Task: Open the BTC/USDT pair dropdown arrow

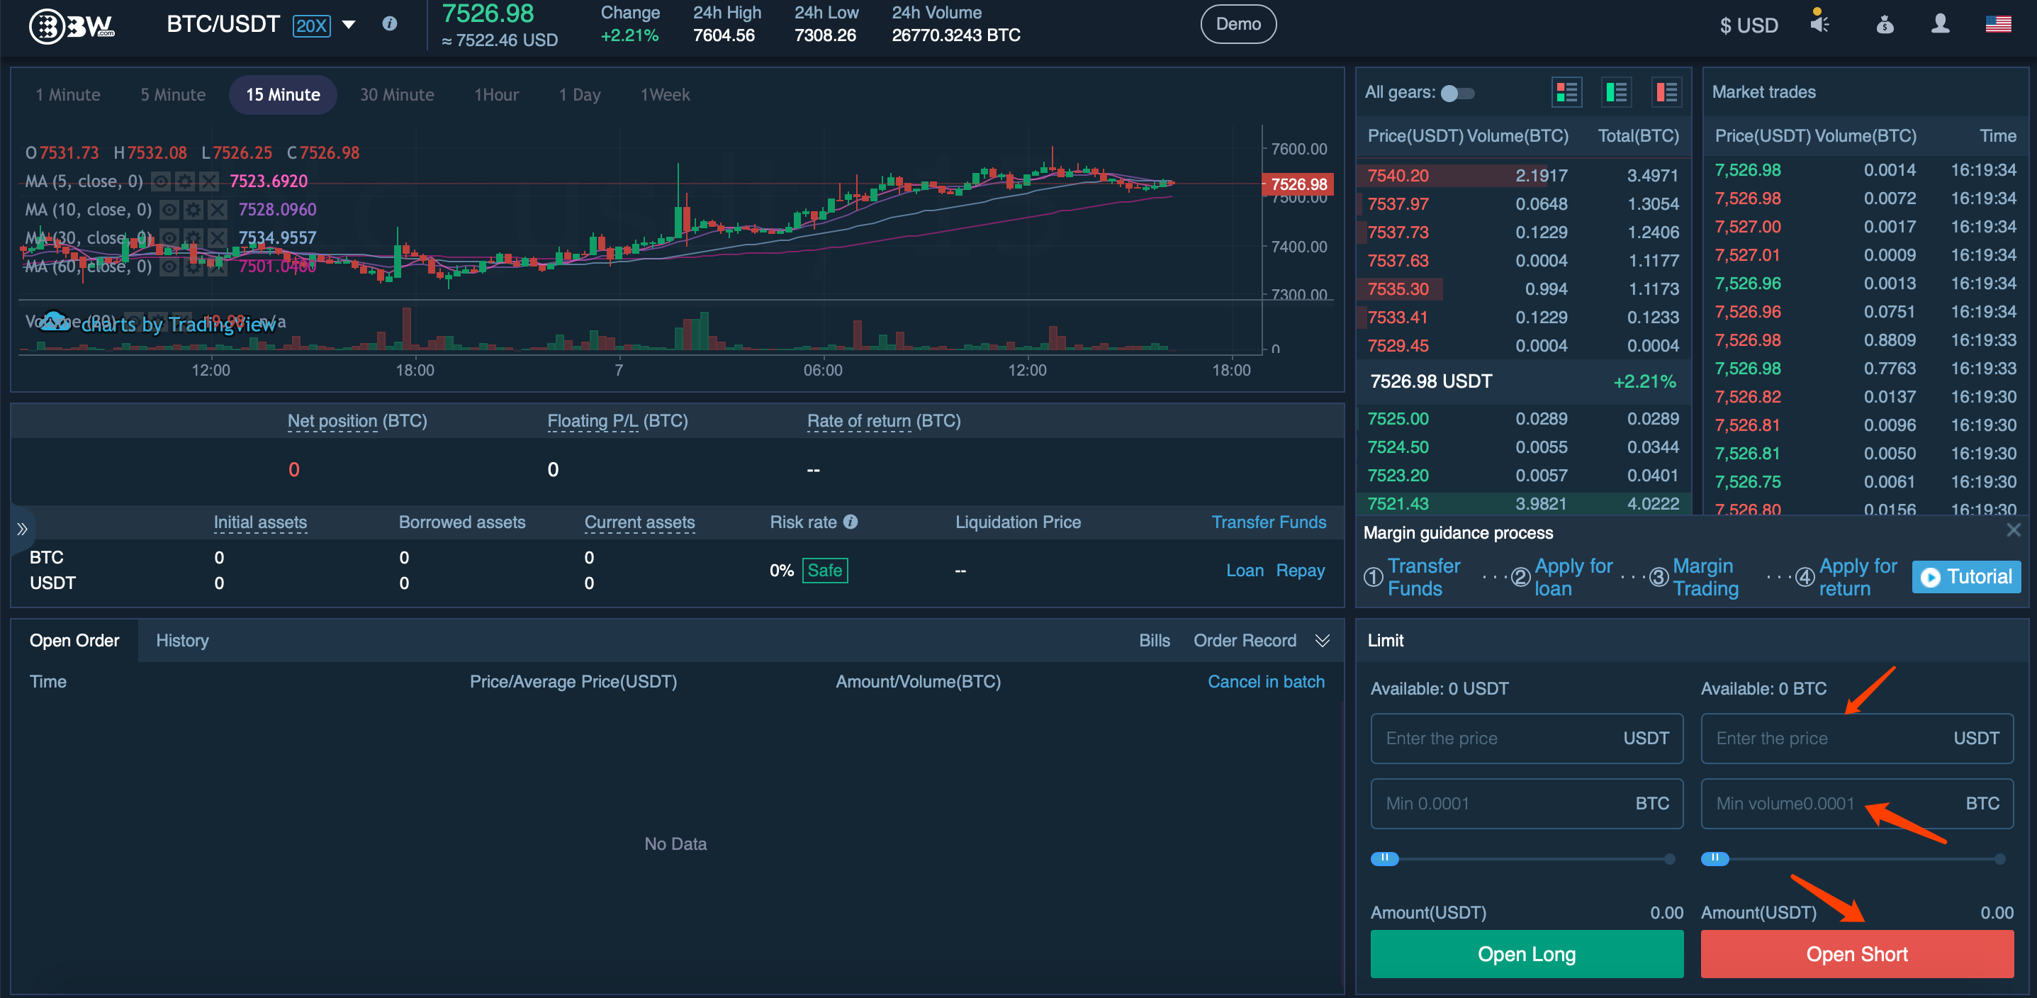Action: 348,25
